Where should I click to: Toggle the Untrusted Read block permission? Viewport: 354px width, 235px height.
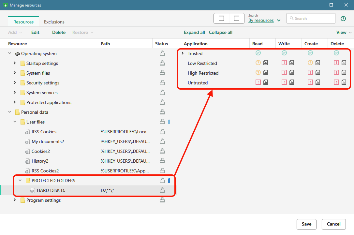click(x=258, y=82)
